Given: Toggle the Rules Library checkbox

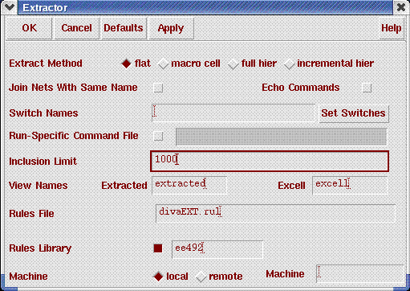Looking at the screenshot, I should coord(158,248).
